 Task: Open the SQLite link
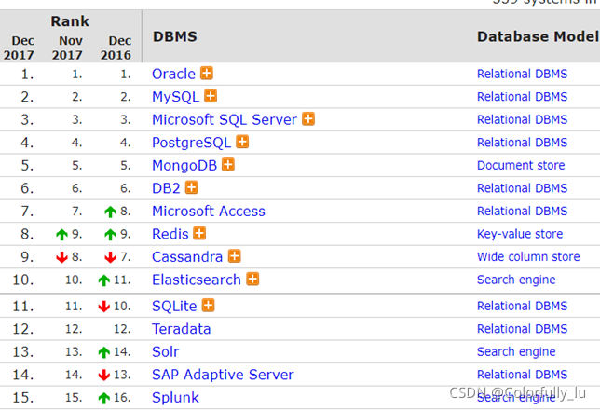pos(174,307)
